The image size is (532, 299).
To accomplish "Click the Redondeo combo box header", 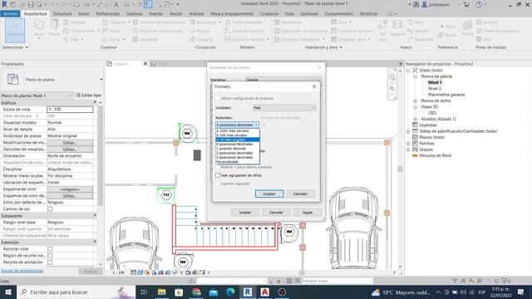I will [x=237, y=125].
